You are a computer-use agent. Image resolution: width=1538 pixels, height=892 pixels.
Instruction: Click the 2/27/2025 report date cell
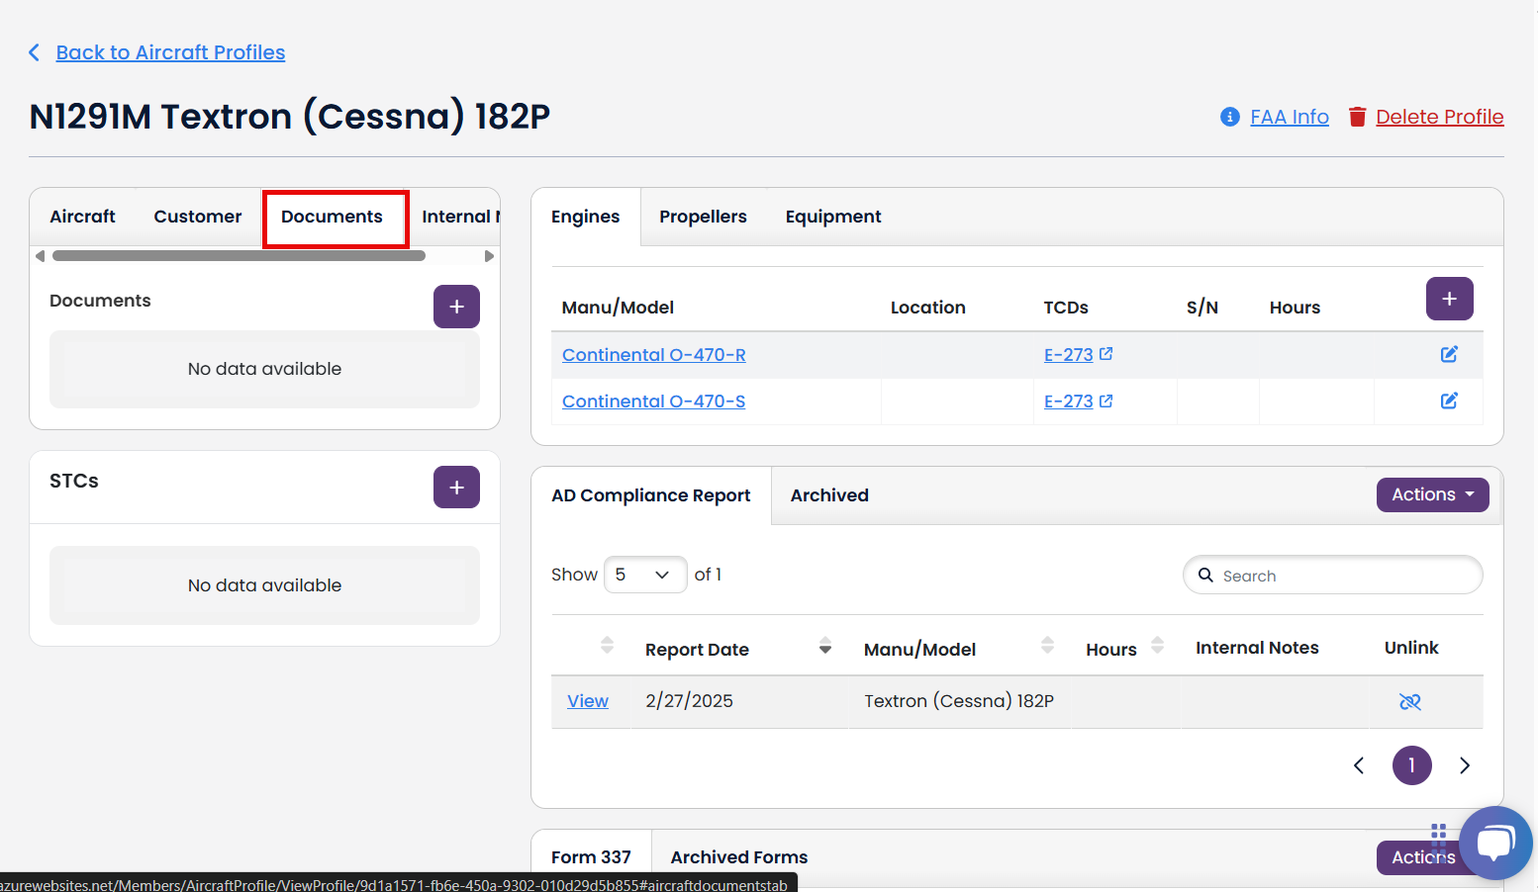click(x=690, y=701)
